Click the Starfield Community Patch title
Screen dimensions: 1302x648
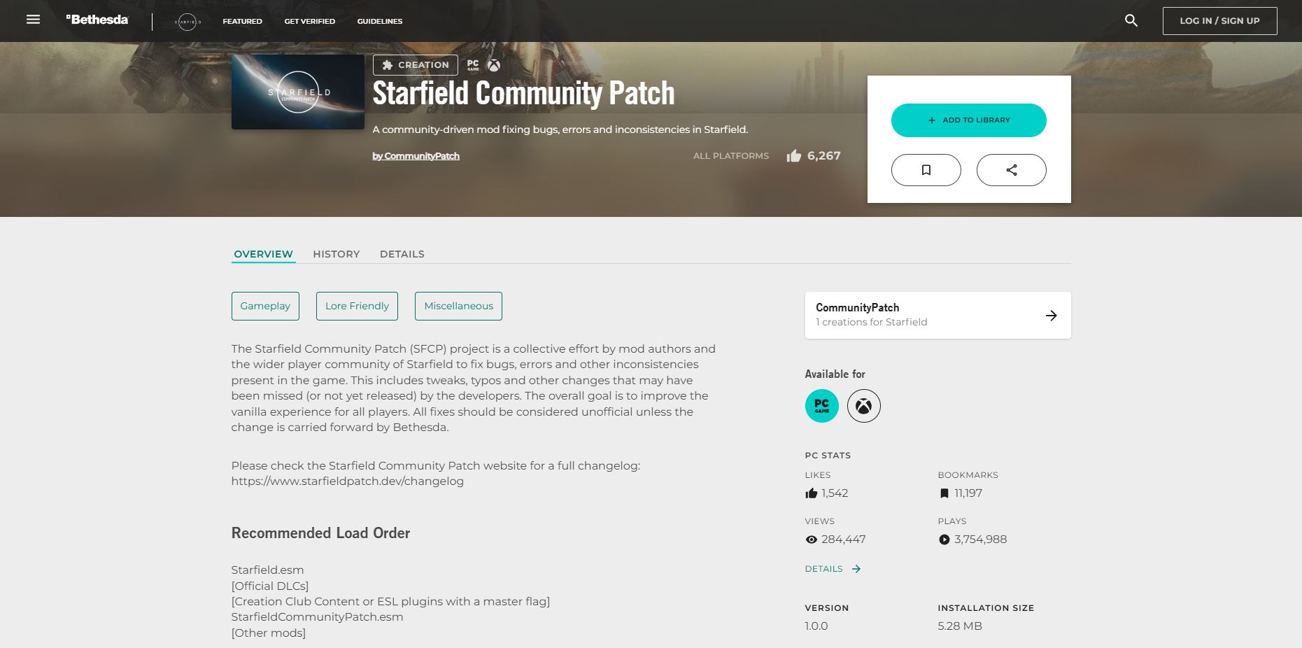523,93
